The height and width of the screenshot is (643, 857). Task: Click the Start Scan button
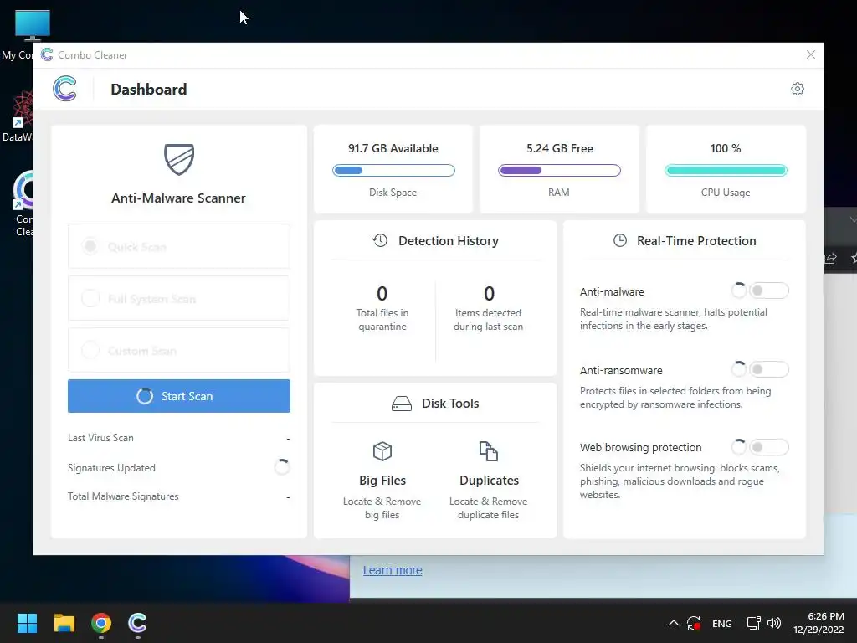coord(179,396)
